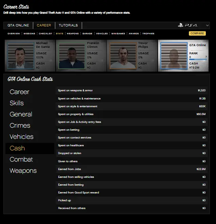216x224 pixels.
Task: Click the GTA Online rank progress bar
Action: click(x=198, y=59)
